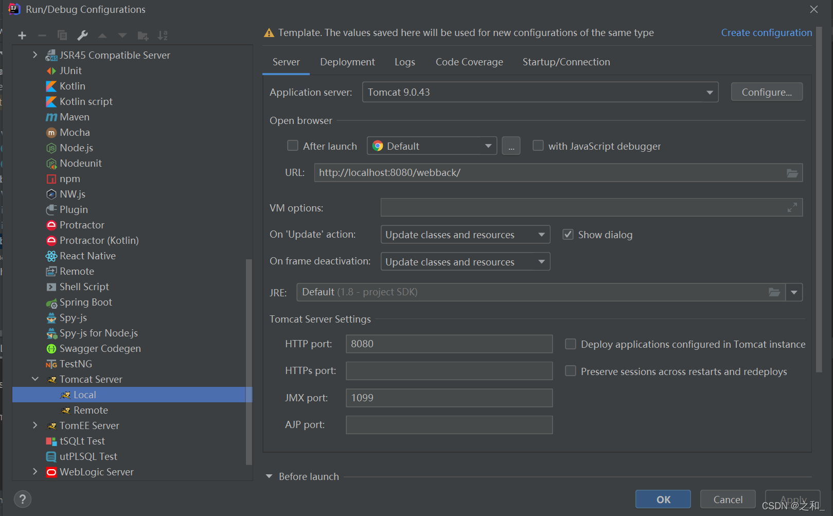Enable with JavaScript debugger checkbox
833x516 pixels.
(538, 146)
